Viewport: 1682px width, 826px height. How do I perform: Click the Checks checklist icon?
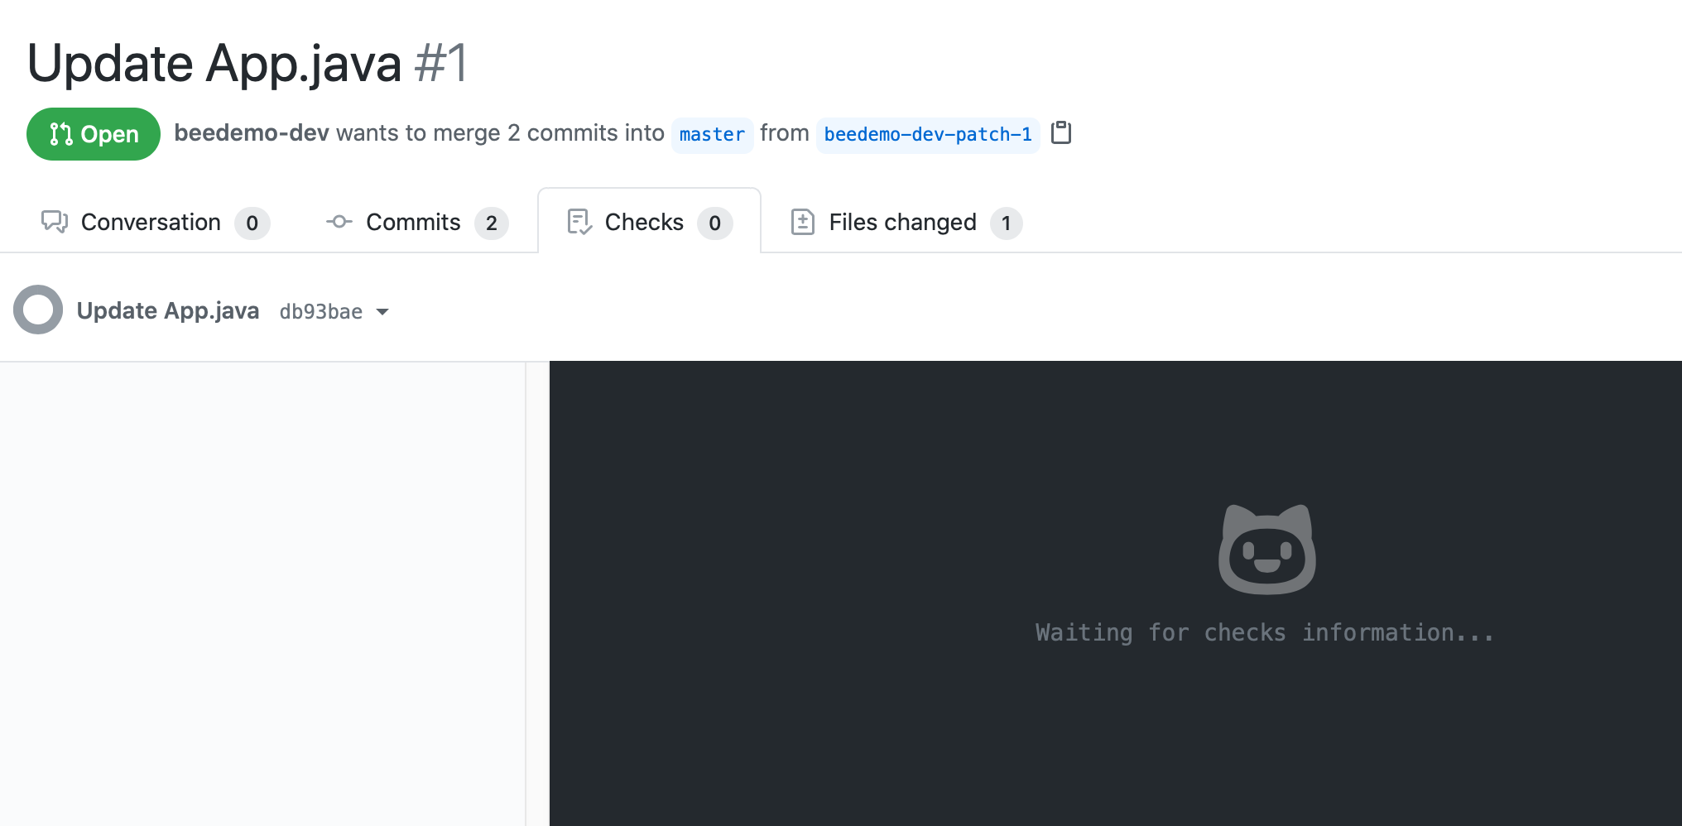pos(579,222)
